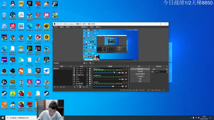Mute the 台式音响 speaker icon
This screenshot has height=120, width=214.
(123, 86)
